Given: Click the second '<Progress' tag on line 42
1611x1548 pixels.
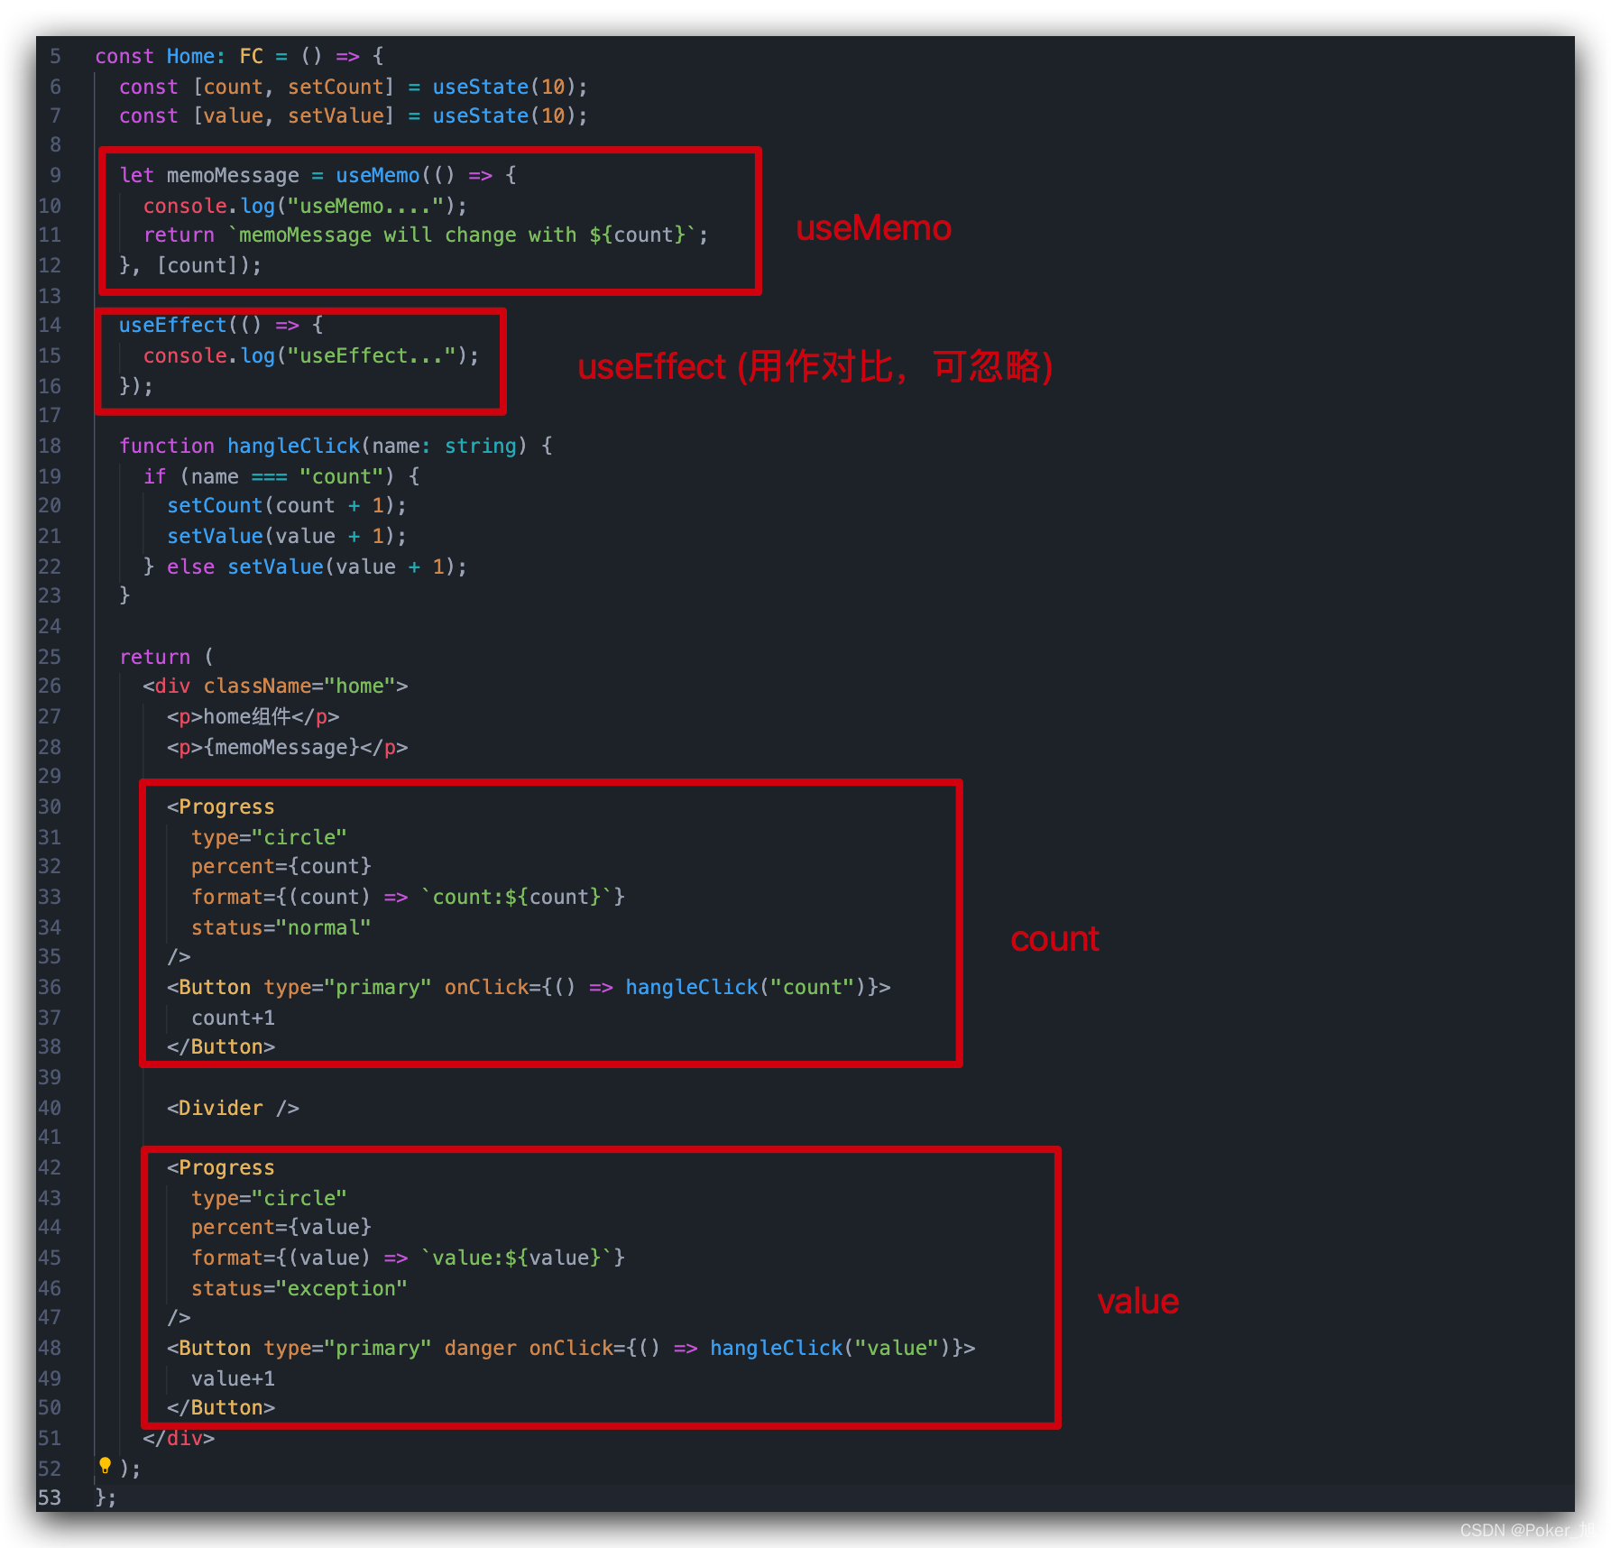Looking at the screenshot, I should (x=221, y=1167).
